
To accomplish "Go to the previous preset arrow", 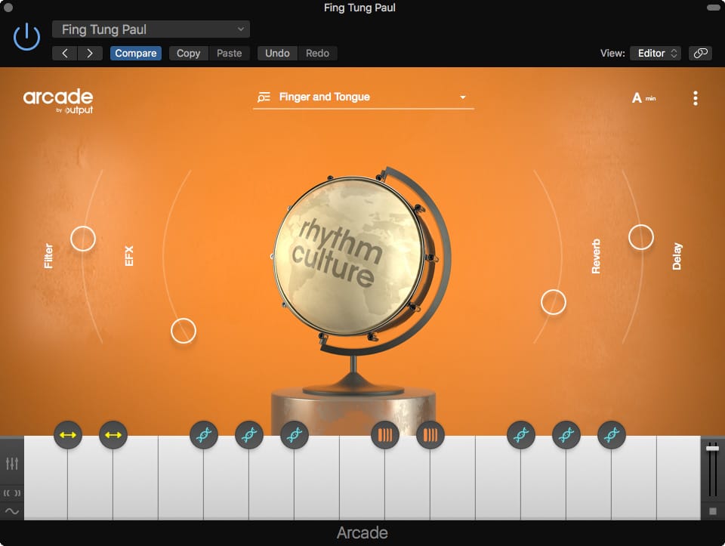I will [x=65, y=53].
